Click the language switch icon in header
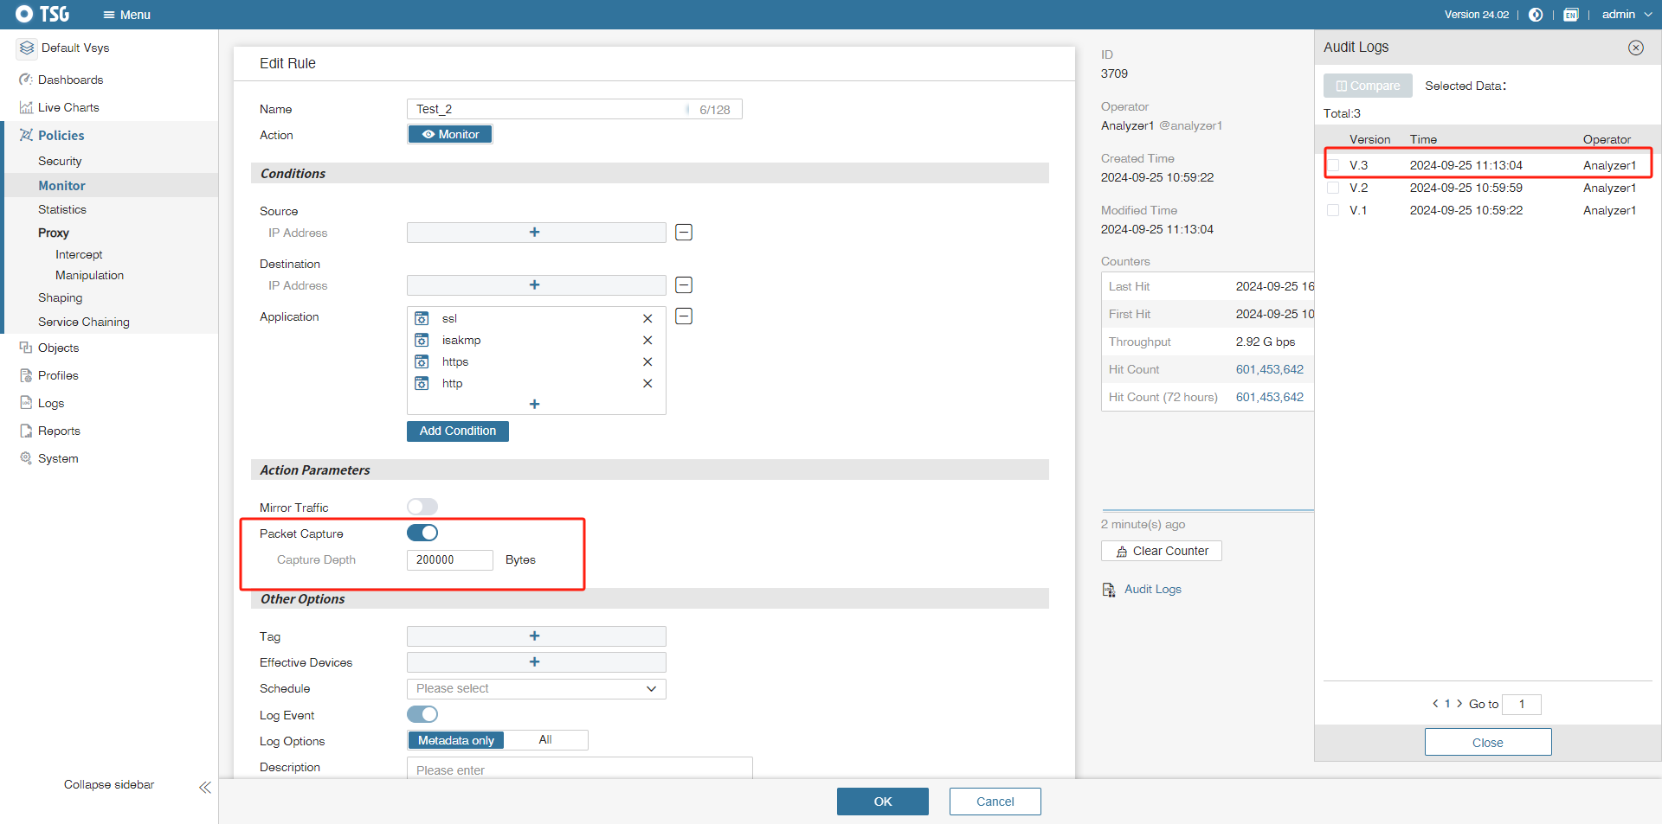 [x=1570, y=15]
